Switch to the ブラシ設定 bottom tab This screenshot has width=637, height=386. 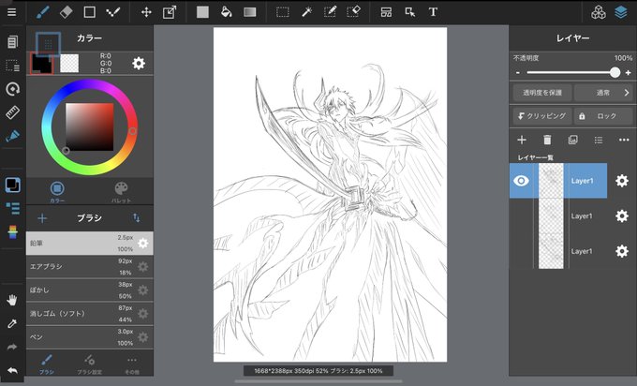point(89,364)
